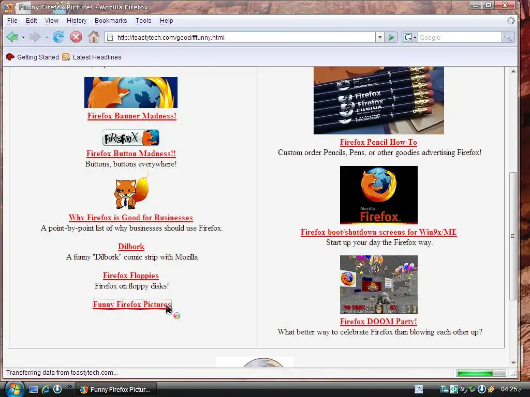Switch to Funny Firefox Pictur... taskbar button
The image size is (530, 397).
click(x=116, y=390)
